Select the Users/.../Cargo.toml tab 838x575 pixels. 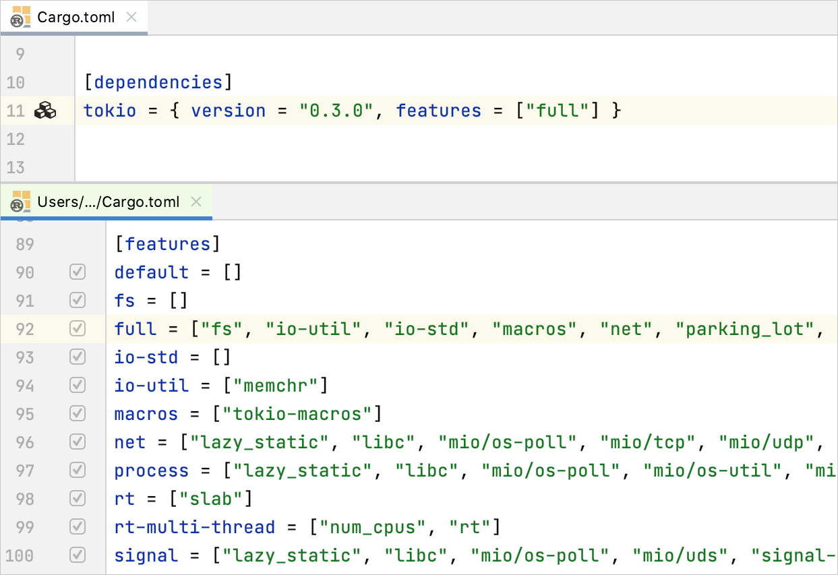pos(107,202)
